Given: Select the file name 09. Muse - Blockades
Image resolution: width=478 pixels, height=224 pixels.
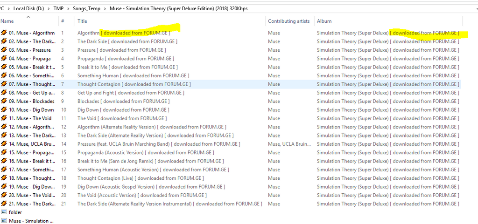Looking at the screenshot, I should (x=32, y=101).
